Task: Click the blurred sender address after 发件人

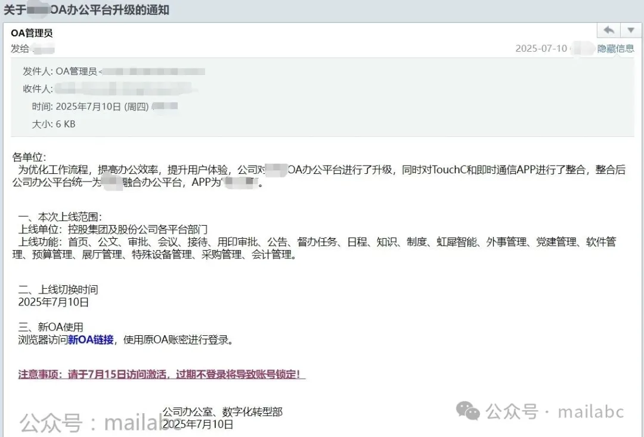Action: (153, 71)
